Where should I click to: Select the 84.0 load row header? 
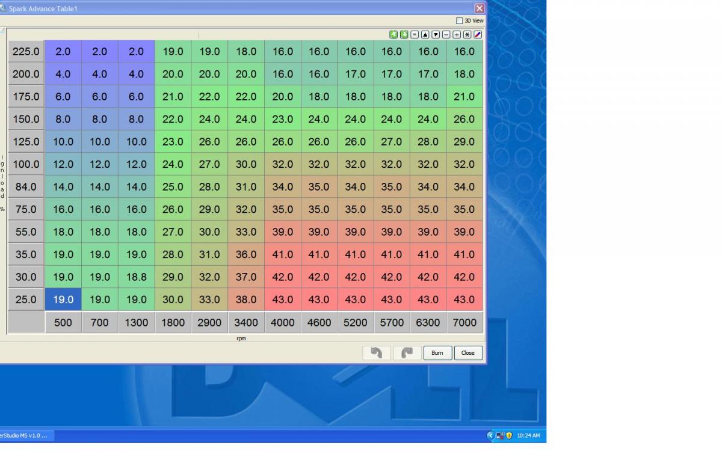point(26,187)
